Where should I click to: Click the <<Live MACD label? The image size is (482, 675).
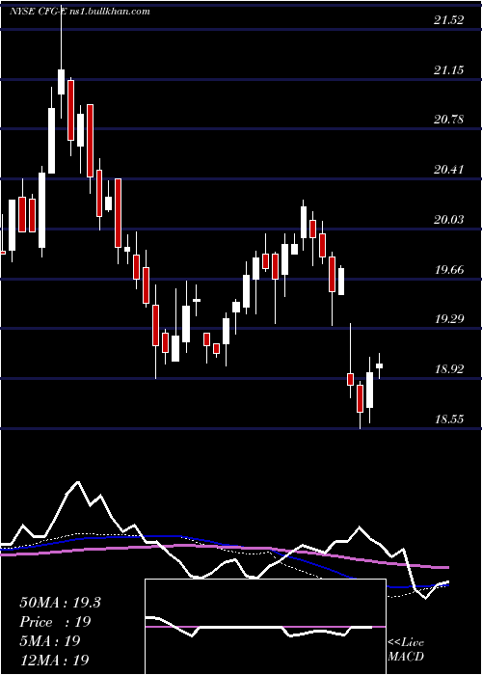pyautogui.click(x=406, y=649)
